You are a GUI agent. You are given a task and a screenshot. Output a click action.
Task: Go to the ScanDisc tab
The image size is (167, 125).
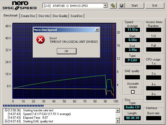[77, 16]
